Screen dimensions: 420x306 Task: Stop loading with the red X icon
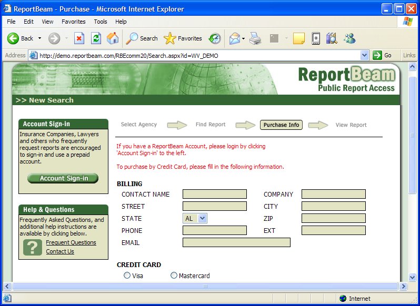pyautogui.click(x=79, y=38)
